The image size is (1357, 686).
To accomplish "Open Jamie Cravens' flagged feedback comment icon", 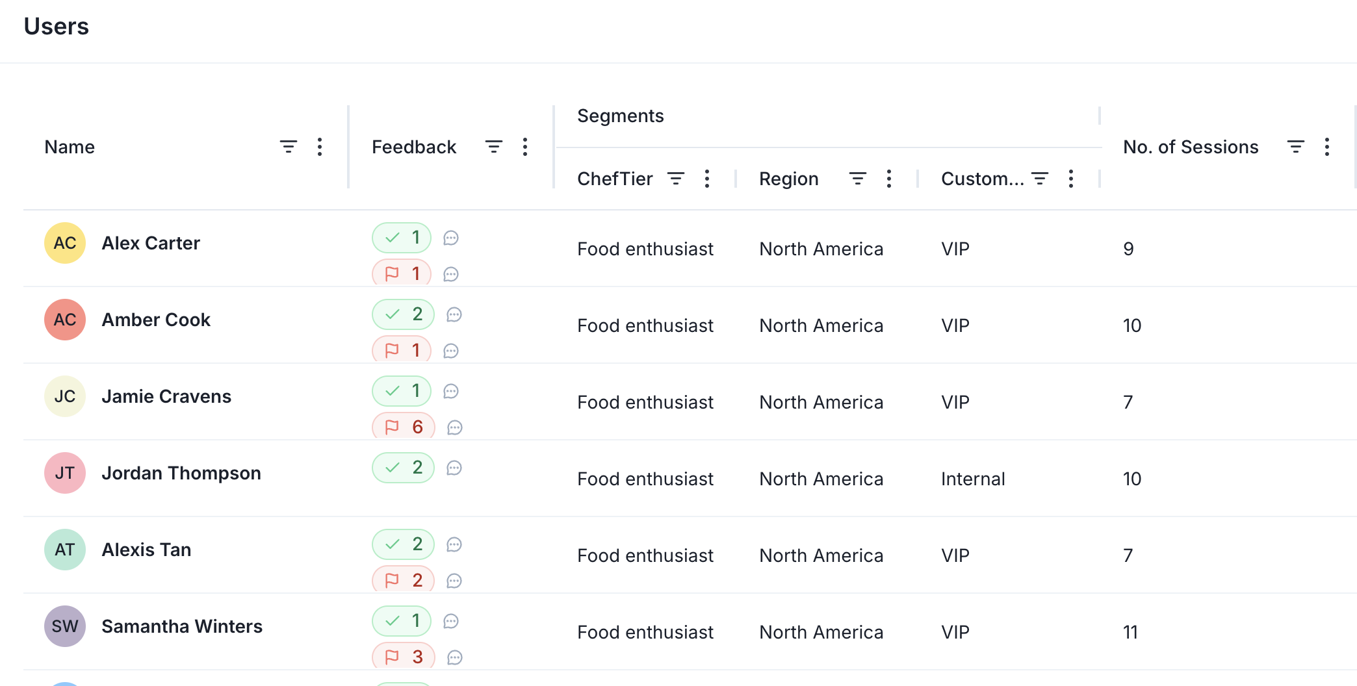I will [x=455, y=427].
